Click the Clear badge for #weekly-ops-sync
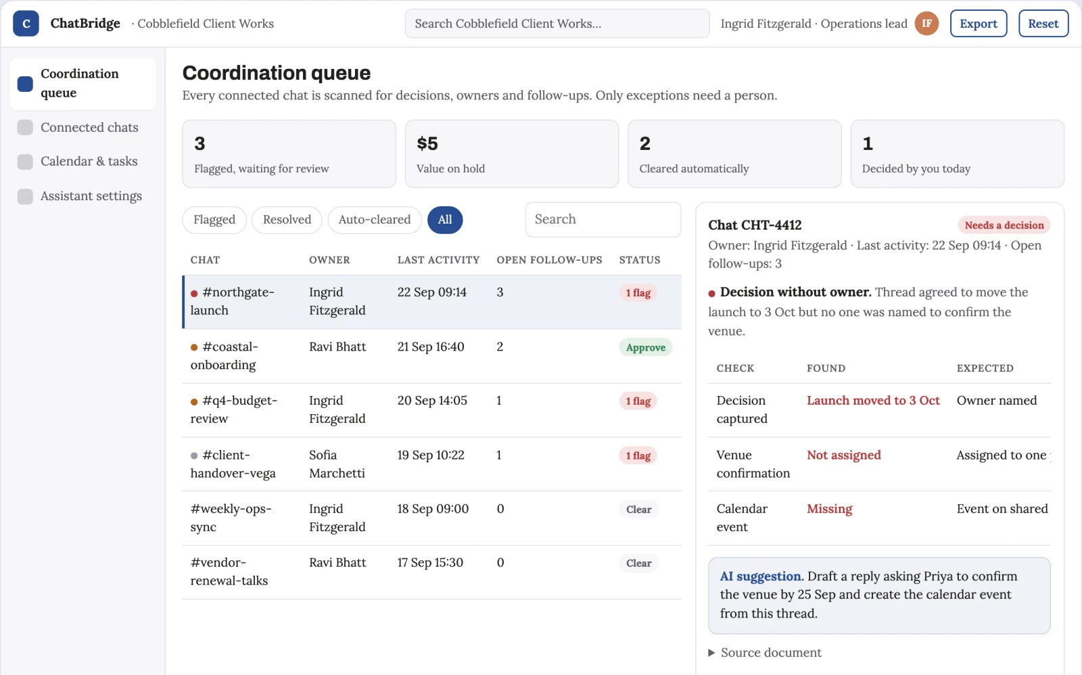Viewport: 1082px width, 675px height. [638, 509]
